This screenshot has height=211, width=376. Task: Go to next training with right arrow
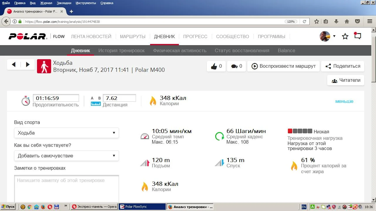[28, 64]
